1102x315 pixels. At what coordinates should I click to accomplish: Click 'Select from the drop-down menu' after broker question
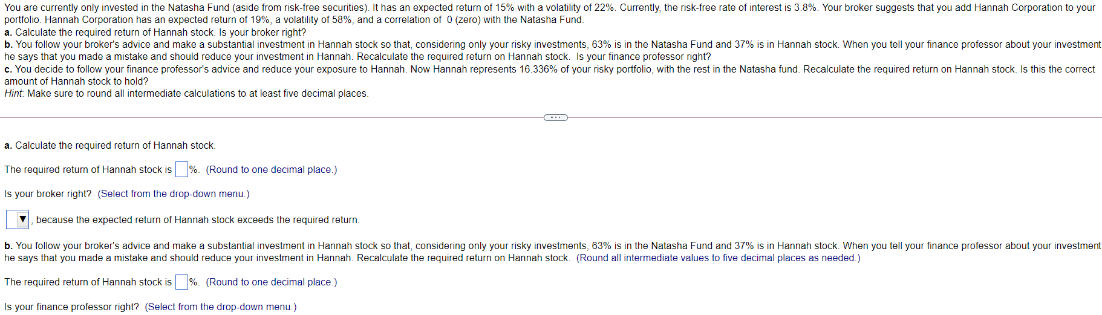click(x=174, y=194)
